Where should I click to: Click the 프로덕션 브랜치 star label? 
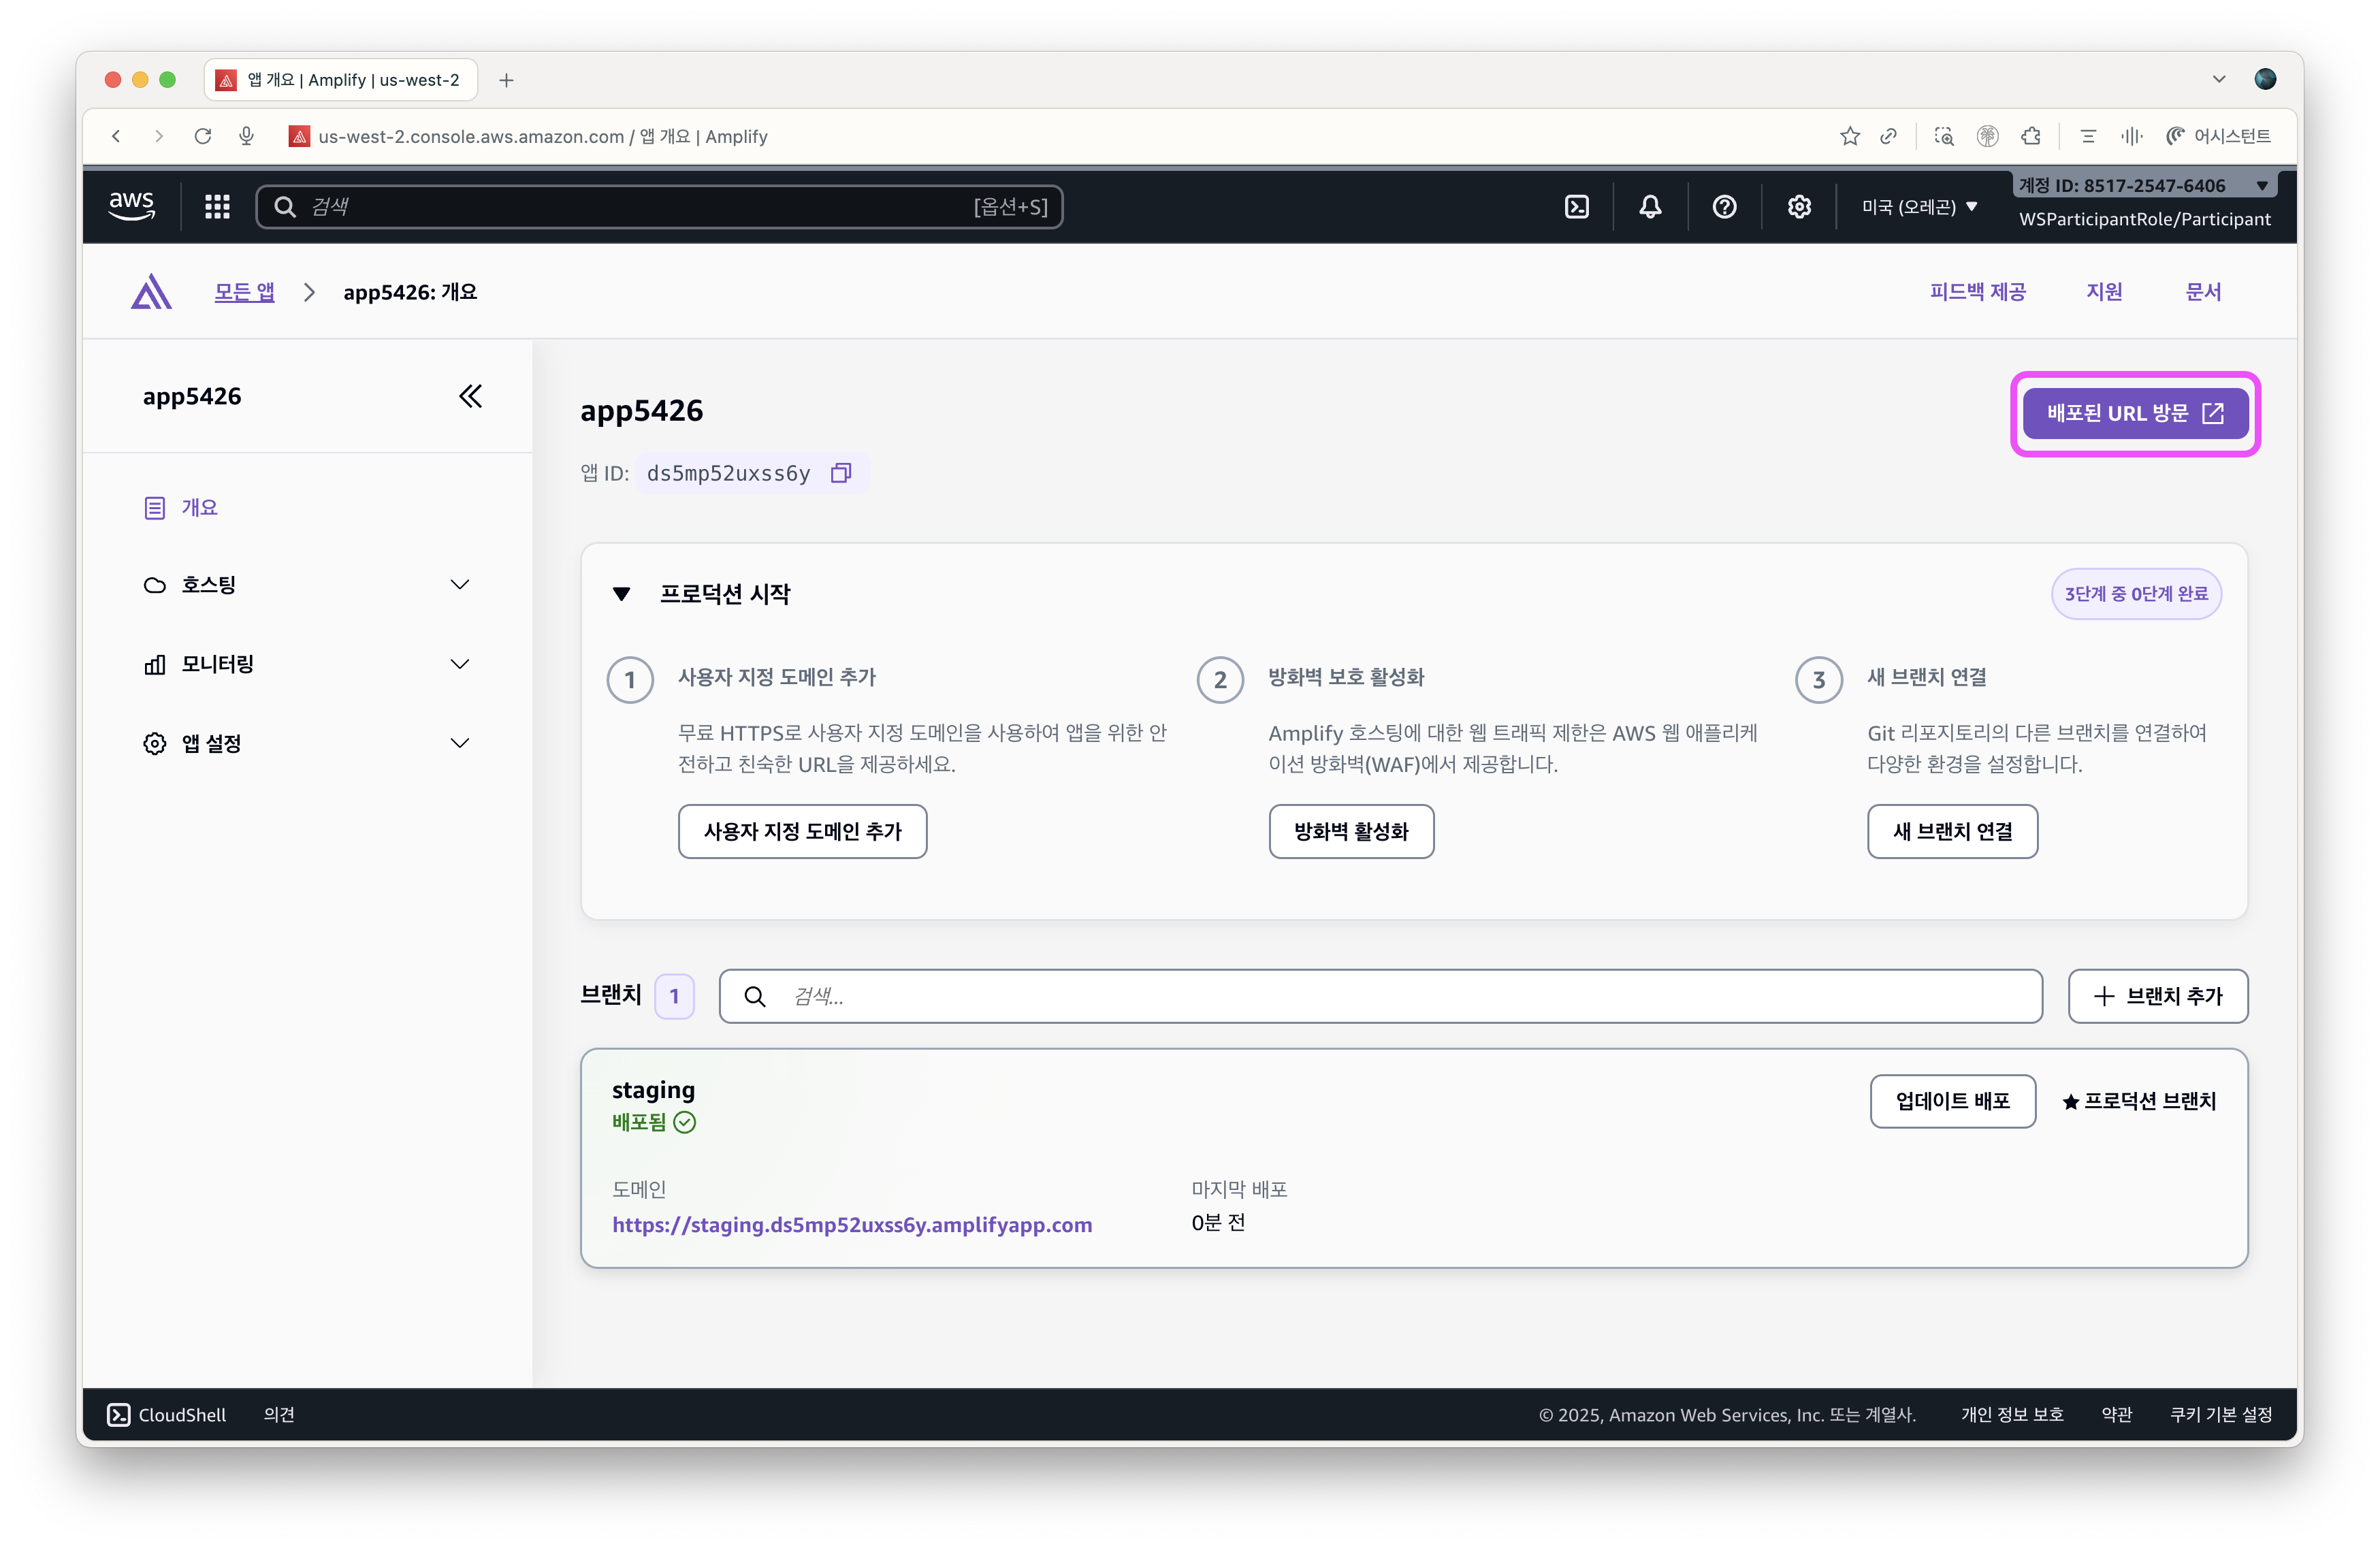(2139, 1101)
